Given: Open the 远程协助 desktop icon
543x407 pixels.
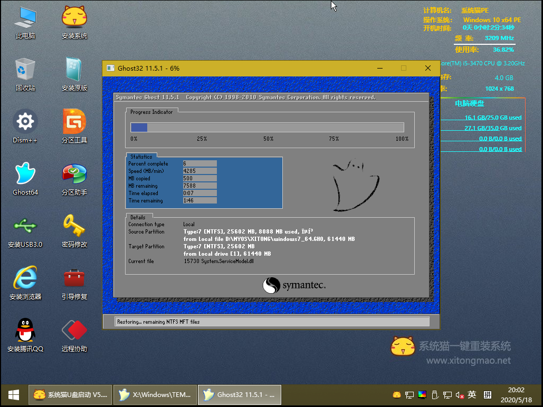Looking at the screenshot, I should coord(74,335).
